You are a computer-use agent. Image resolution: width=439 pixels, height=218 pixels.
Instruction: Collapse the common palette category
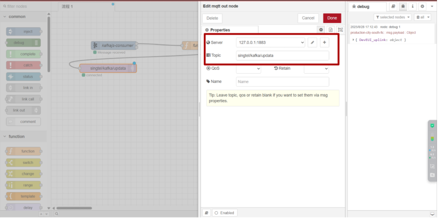coord(5,17)
